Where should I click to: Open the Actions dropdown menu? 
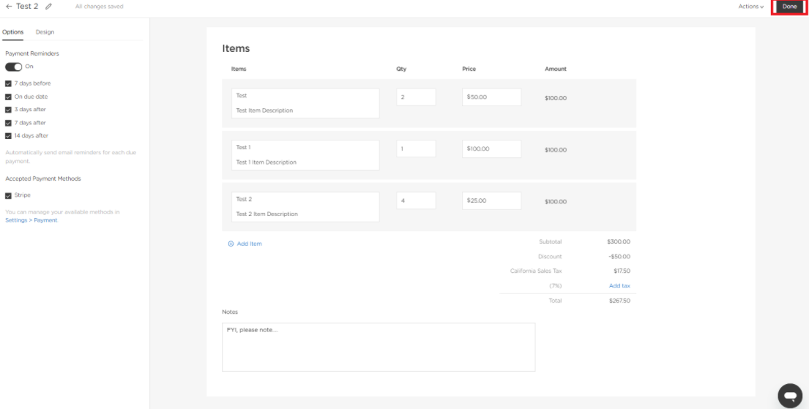pyautogui.click(x=750, y=7)
